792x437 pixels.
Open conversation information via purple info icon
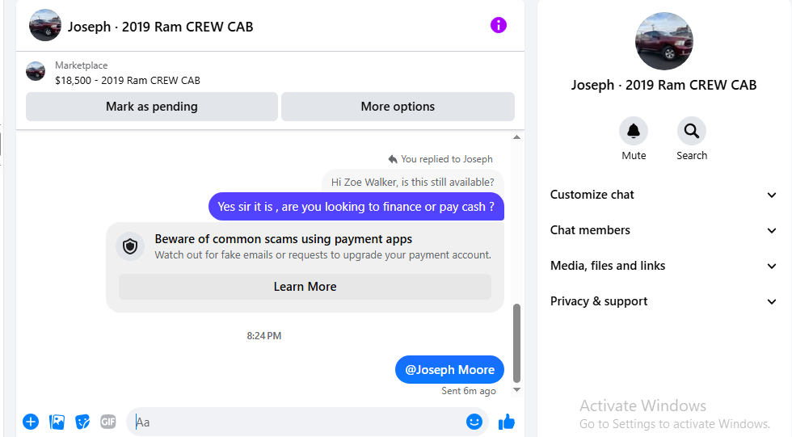498,25
